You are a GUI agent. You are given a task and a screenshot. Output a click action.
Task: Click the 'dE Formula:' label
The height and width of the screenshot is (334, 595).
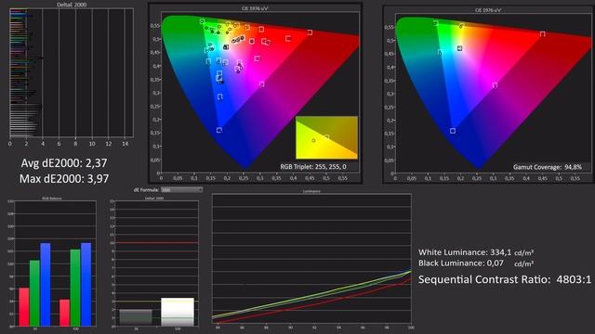tap(146, 189)
